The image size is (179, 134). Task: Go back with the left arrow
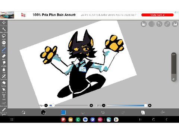(x=163, y=112)
